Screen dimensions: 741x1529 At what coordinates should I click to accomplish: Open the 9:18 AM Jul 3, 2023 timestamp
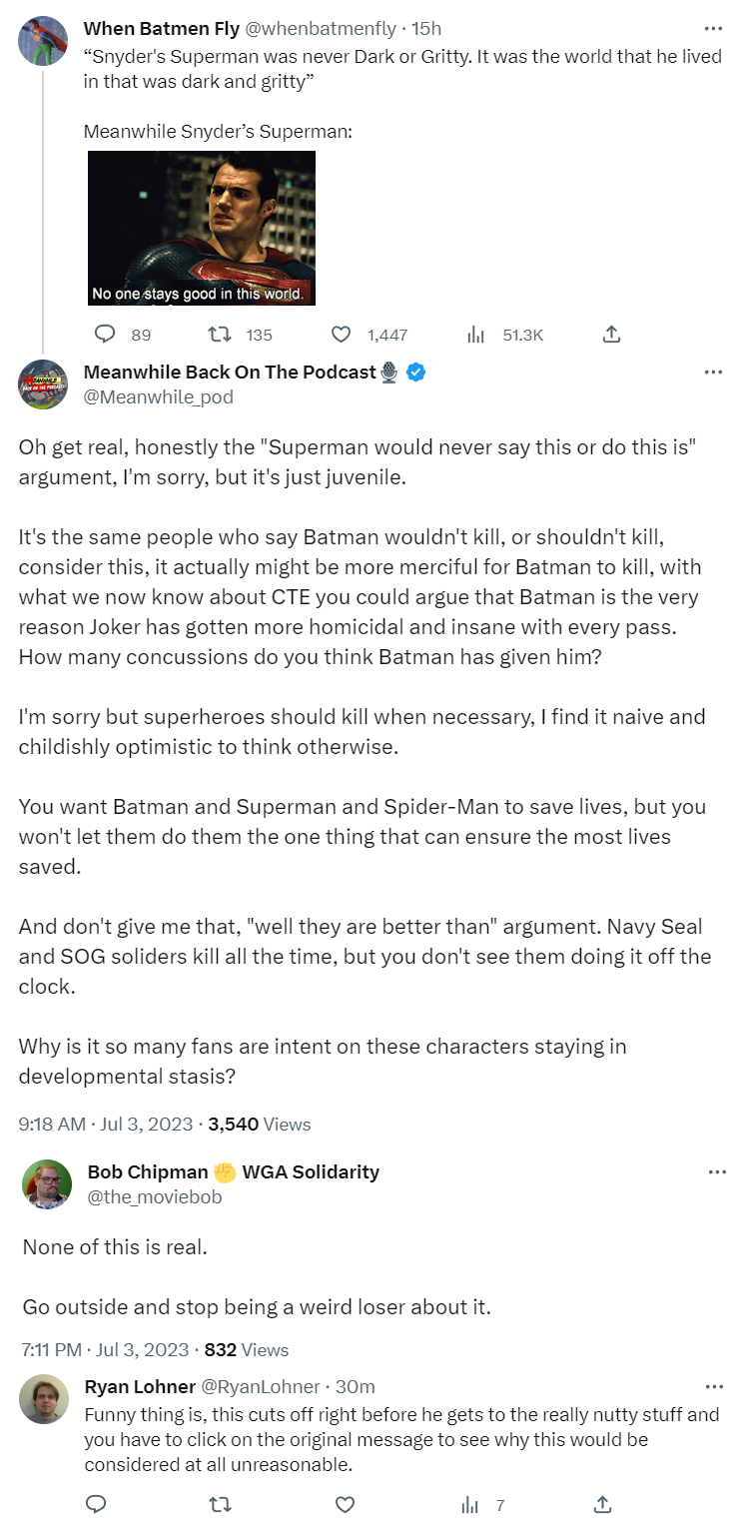tap(106, 1124)
